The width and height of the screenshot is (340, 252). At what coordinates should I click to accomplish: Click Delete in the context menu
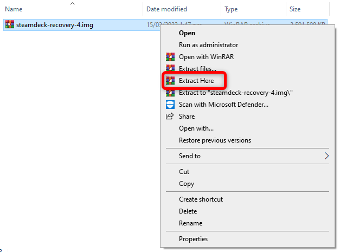pyautogui.click(x=188, y=211)
